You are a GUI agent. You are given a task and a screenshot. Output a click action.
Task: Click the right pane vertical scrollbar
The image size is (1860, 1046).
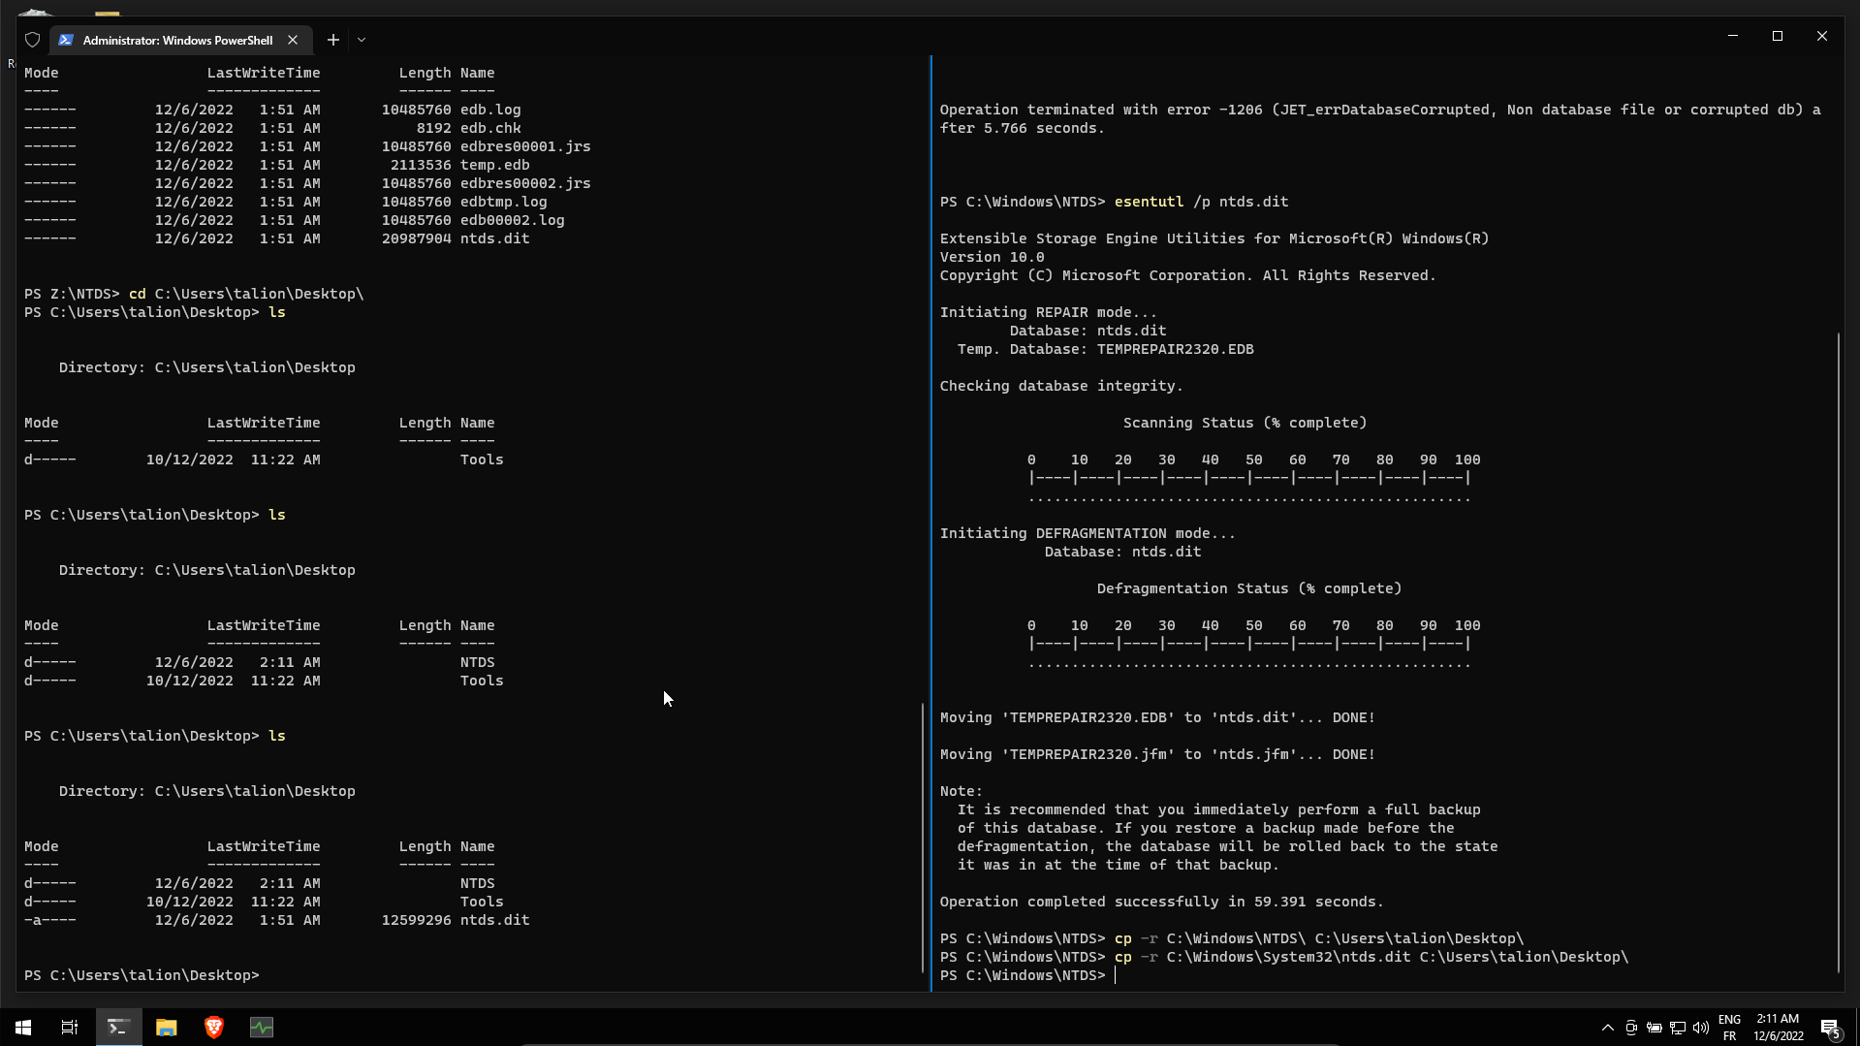1838,650
